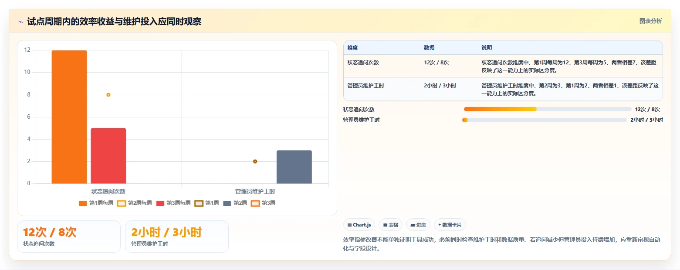Viewport: 680px width, 270px height.
Task: Click the 12次 / 8次 data card
Action: [69, 237]
